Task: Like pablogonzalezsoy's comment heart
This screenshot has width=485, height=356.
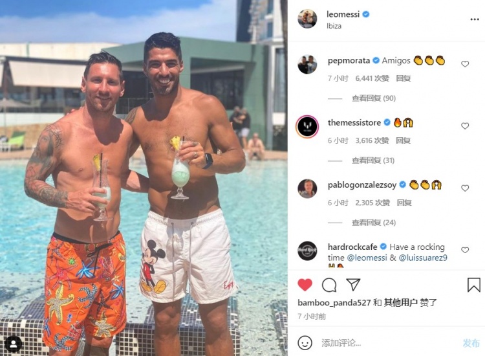Action: [465, 188]
